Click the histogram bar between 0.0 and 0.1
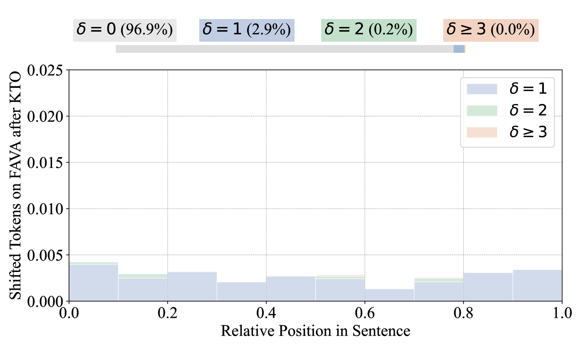 point(93,283)
